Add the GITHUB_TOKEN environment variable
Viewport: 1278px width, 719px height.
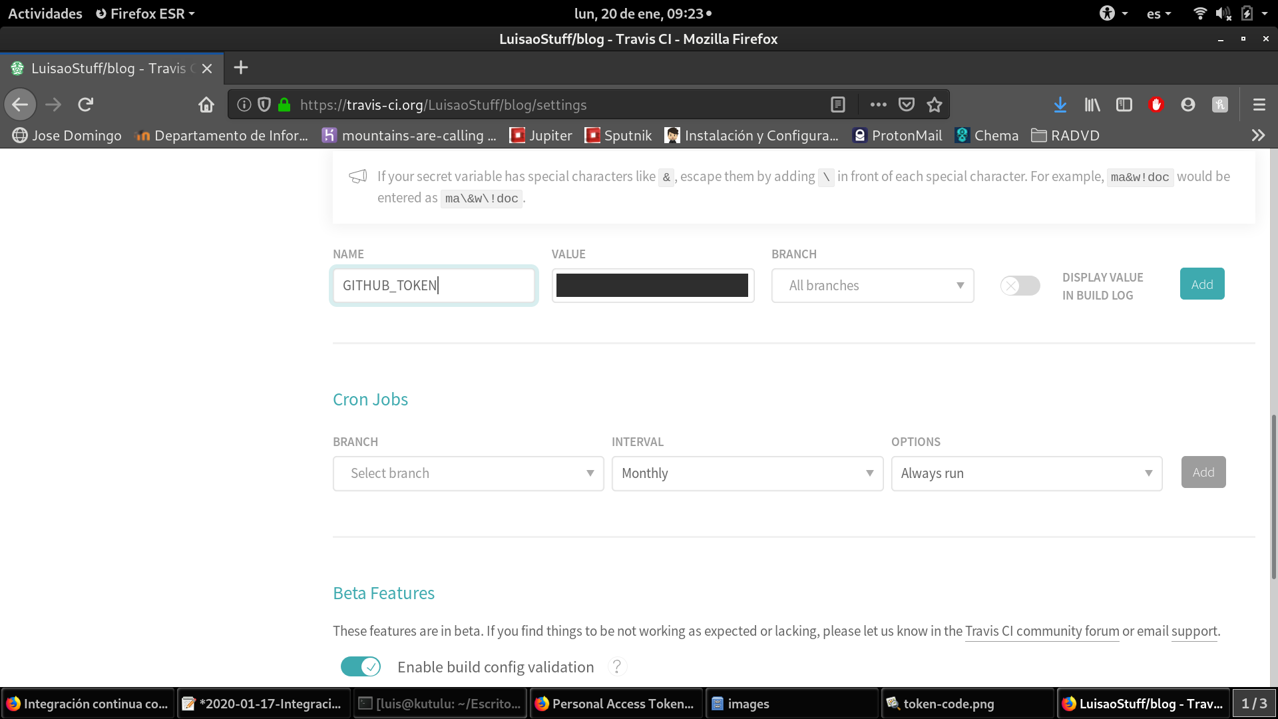pyautogui.click(x=1201, y=284)
